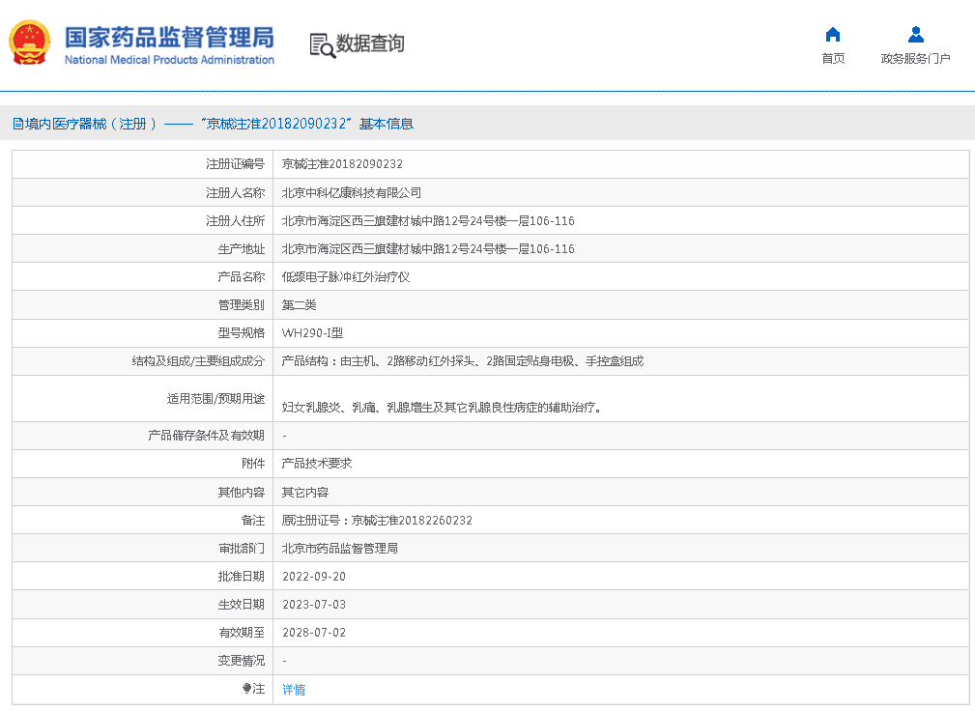
Task: Open the 详情 link
Action: click(294, 690)
